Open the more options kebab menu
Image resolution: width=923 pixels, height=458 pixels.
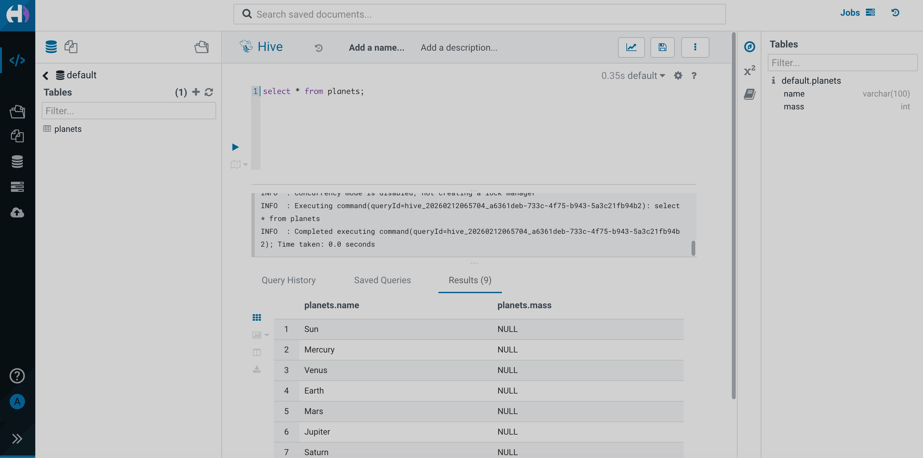(695, 47)
